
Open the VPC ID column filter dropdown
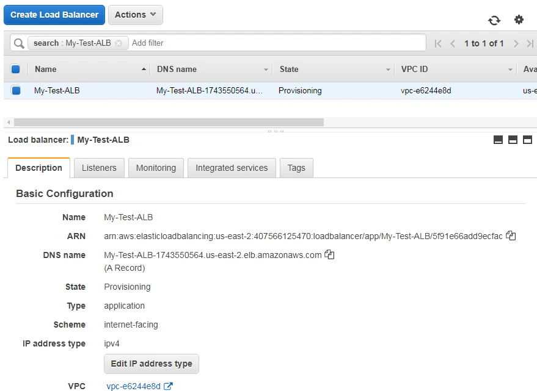click(x=512, y=69)
